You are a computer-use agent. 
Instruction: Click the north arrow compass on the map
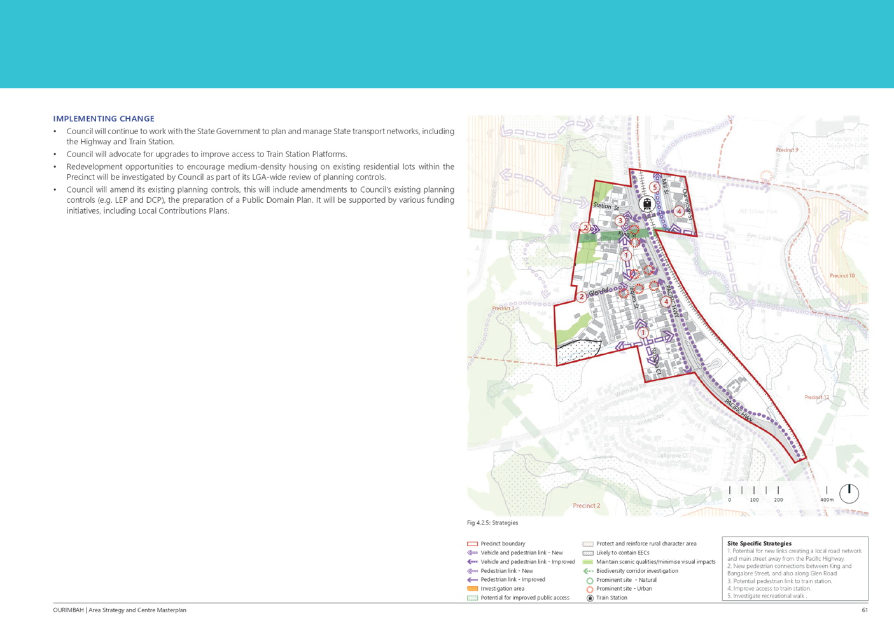(848, 493)
